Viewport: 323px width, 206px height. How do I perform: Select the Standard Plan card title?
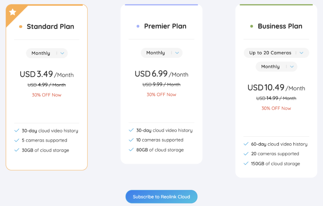(x=50, y=27)
